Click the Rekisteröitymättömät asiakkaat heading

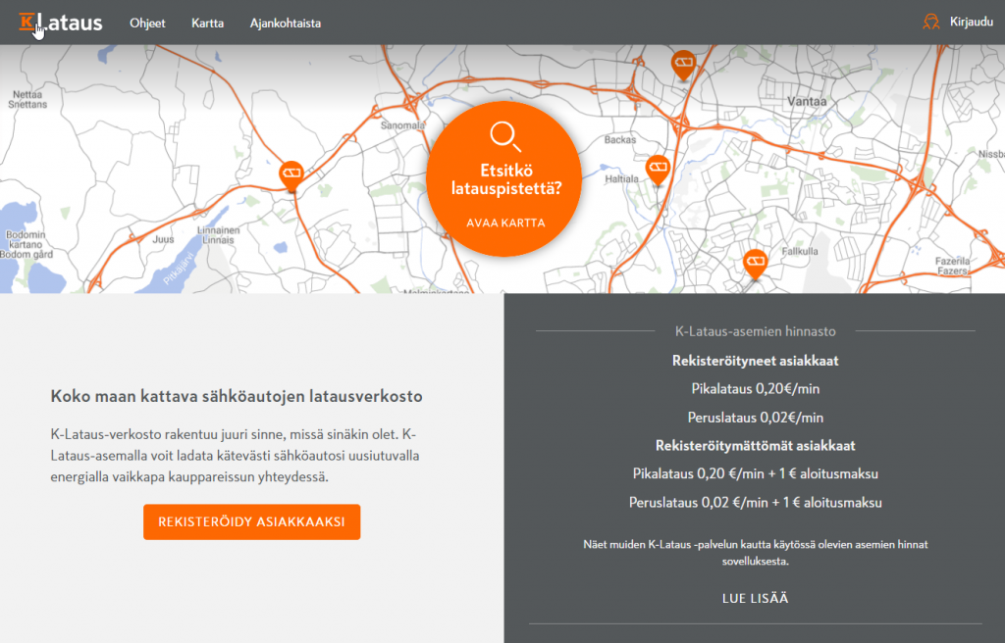[755, 446]
